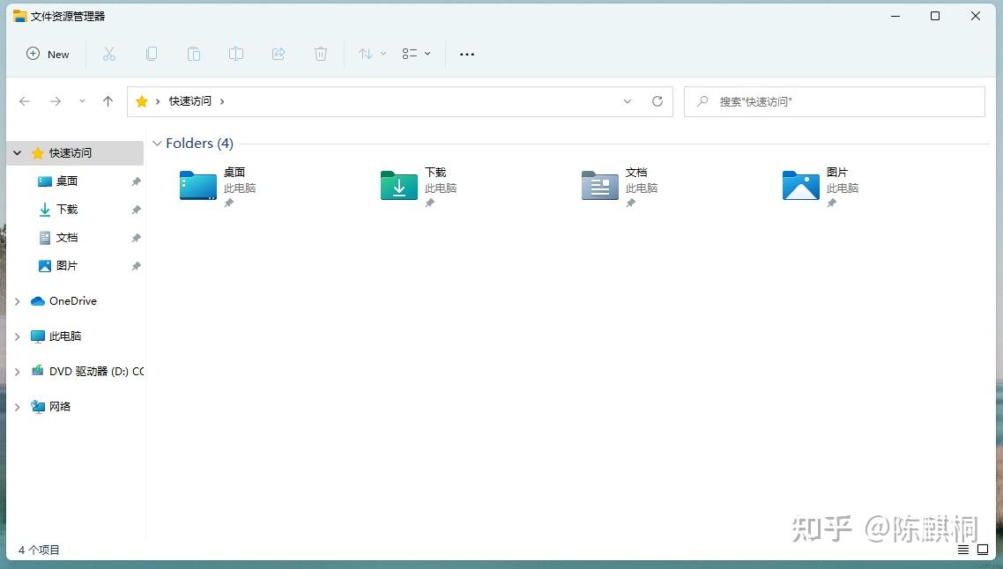
Task: Select the 文档 folder icon in main pane
Action: (600, 185)
